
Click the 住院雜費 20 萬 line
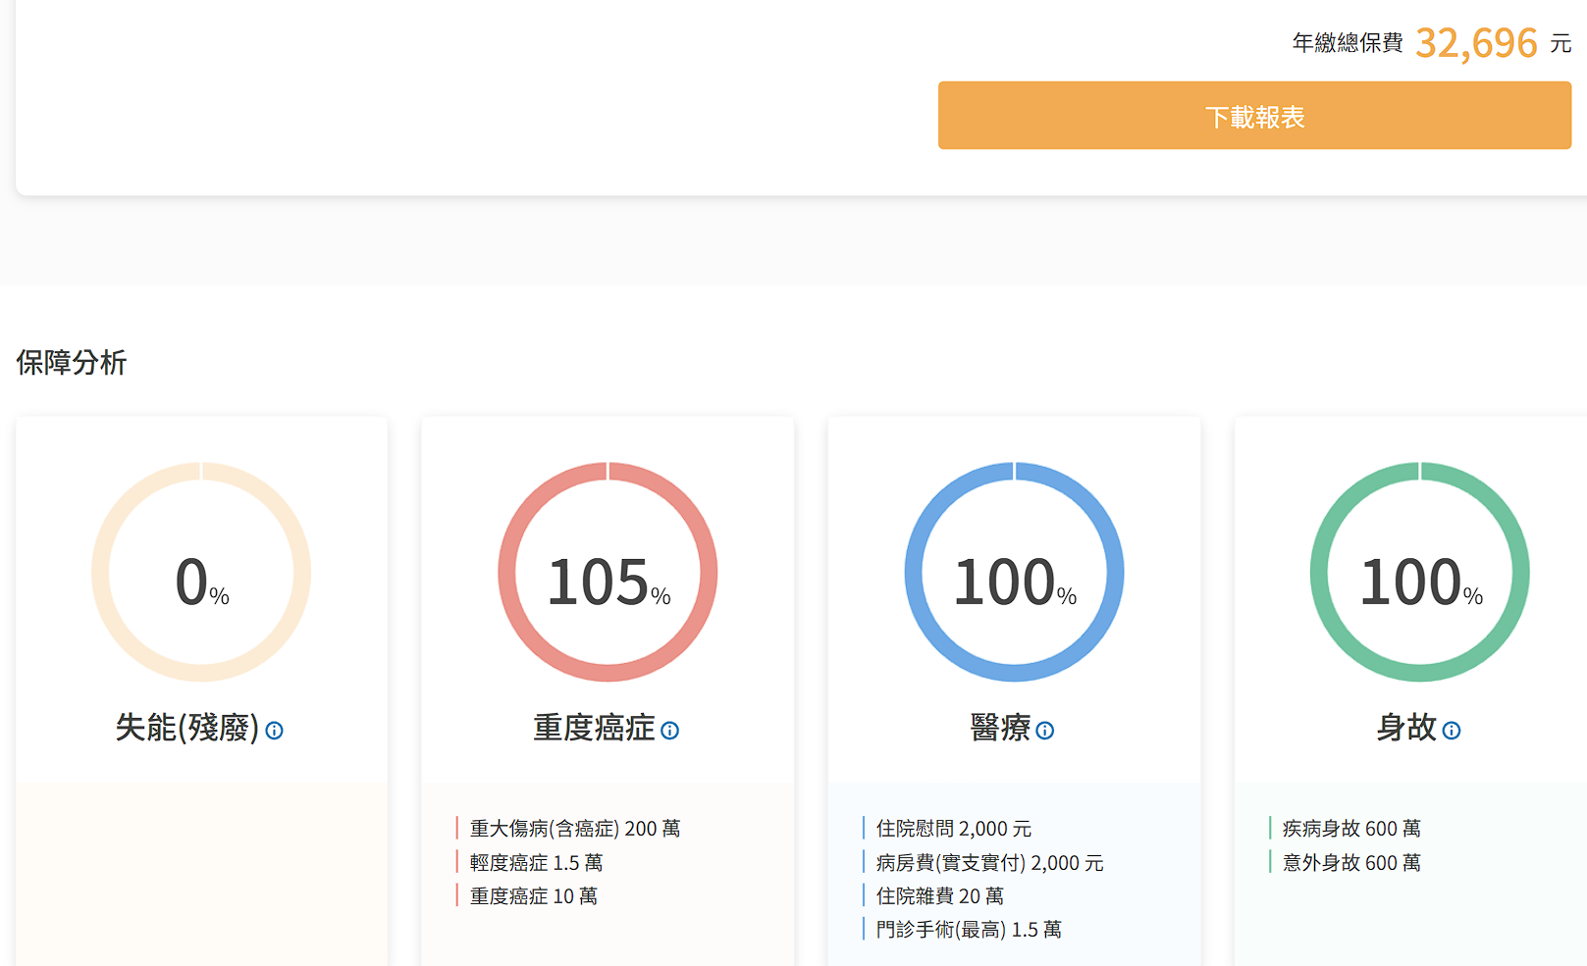coord(939,896)
